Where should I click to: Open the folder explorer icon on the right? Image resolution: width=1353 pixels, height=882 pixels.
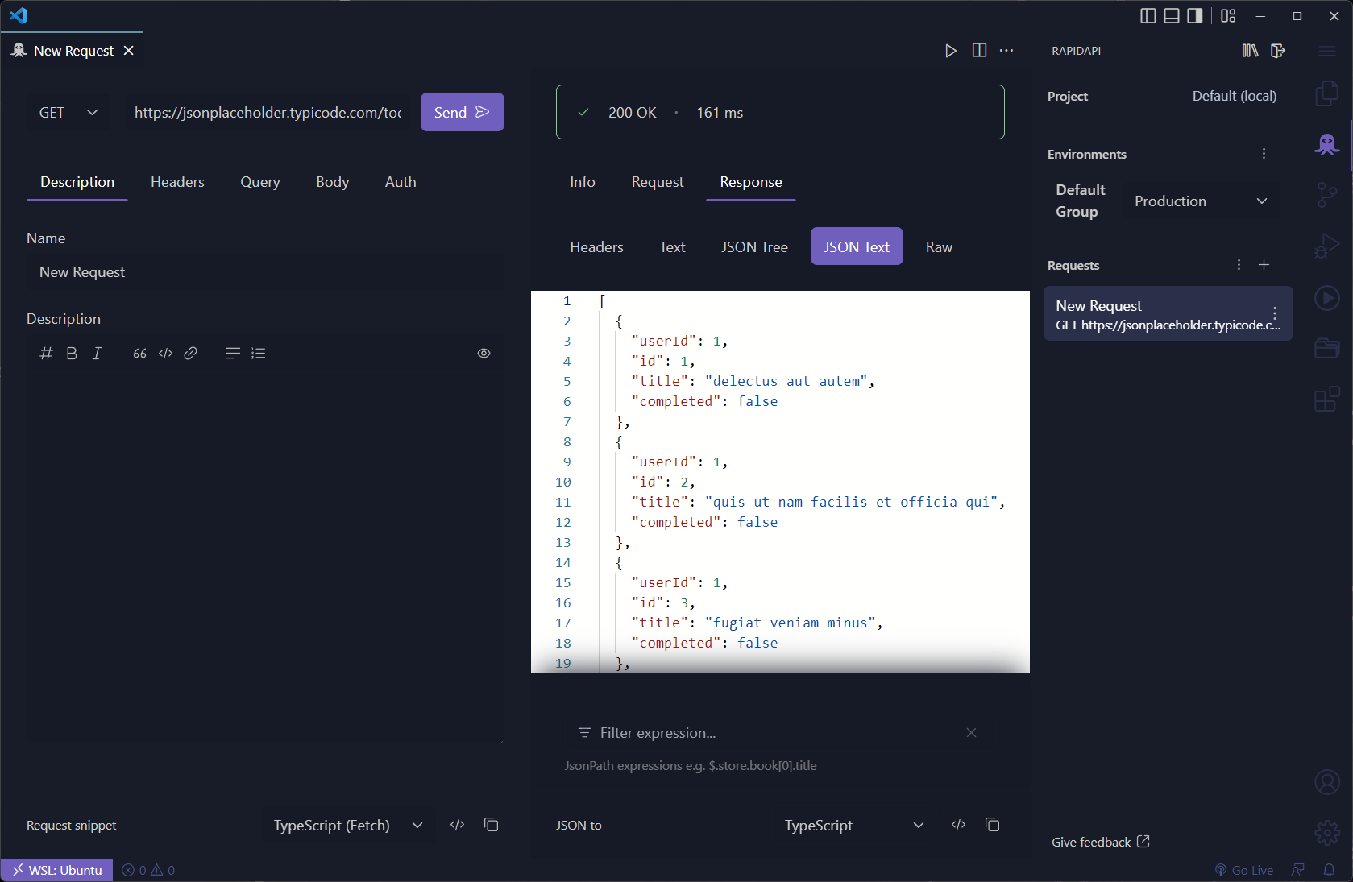click(x=1326, y=349)
